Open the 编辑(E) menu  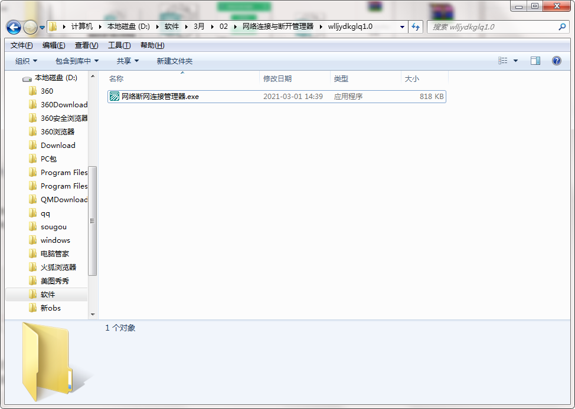(x=54, y=45)
